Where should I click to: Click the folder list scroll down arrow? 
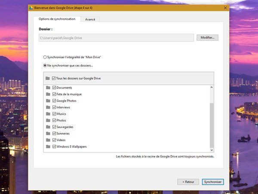pyautogui.click(x=212, y=150)
